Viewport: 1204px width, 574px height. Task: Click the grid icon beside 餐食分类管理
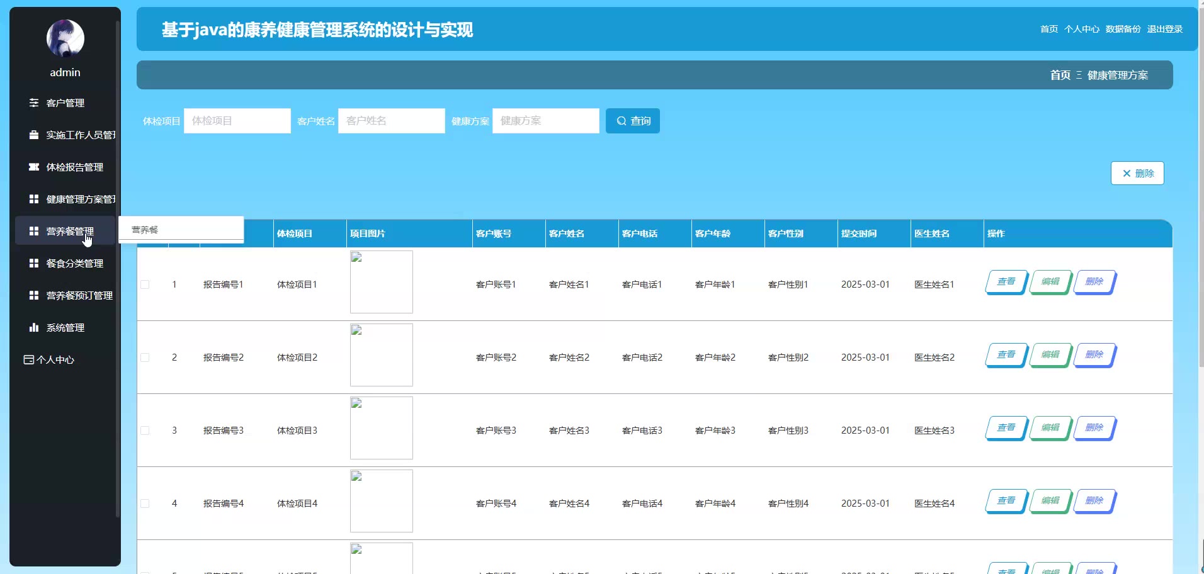34,263
